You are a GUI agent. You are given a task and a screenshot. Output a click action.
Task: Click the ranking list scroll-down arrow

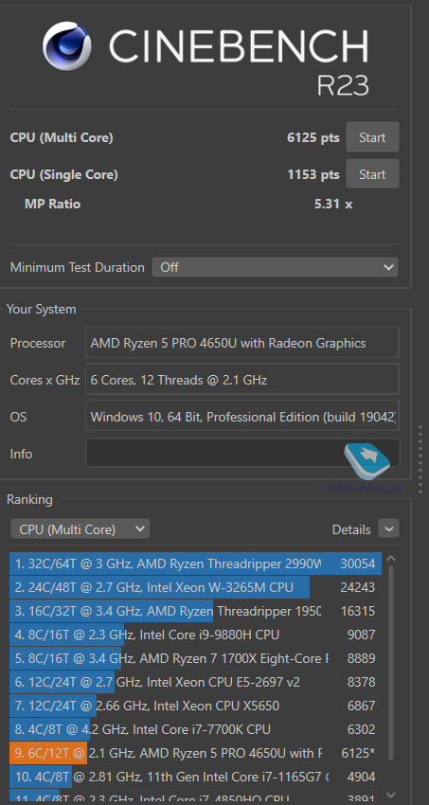point(390,795)
